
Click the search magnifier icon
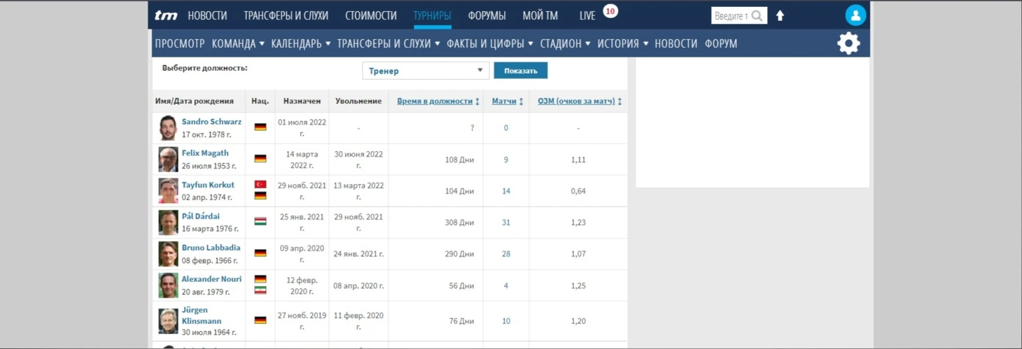[x=757, y=15]
